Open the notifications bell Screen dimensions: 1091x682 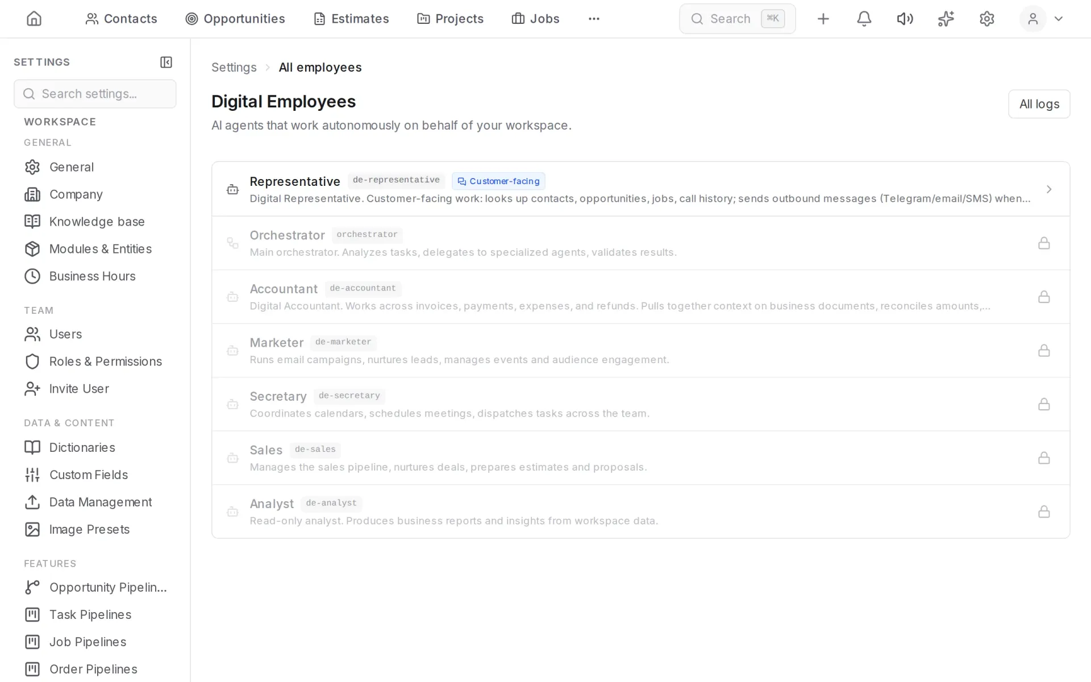pyautogui.click(x=864, y=19)
